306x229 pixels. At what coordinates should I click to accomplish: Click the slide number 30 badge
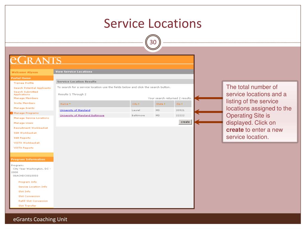click(153, 42)
